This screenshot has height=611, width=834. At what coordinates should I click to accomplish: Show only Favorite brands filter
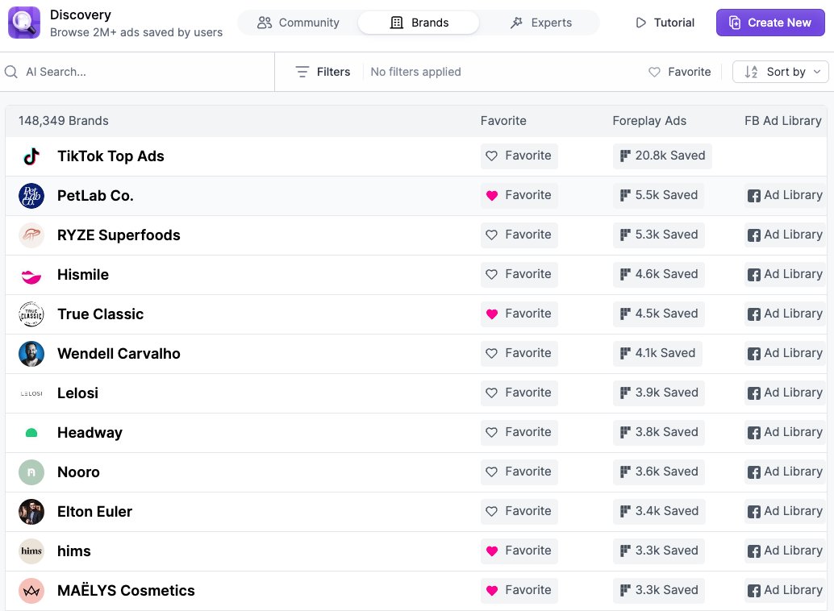tap(680, 72)
